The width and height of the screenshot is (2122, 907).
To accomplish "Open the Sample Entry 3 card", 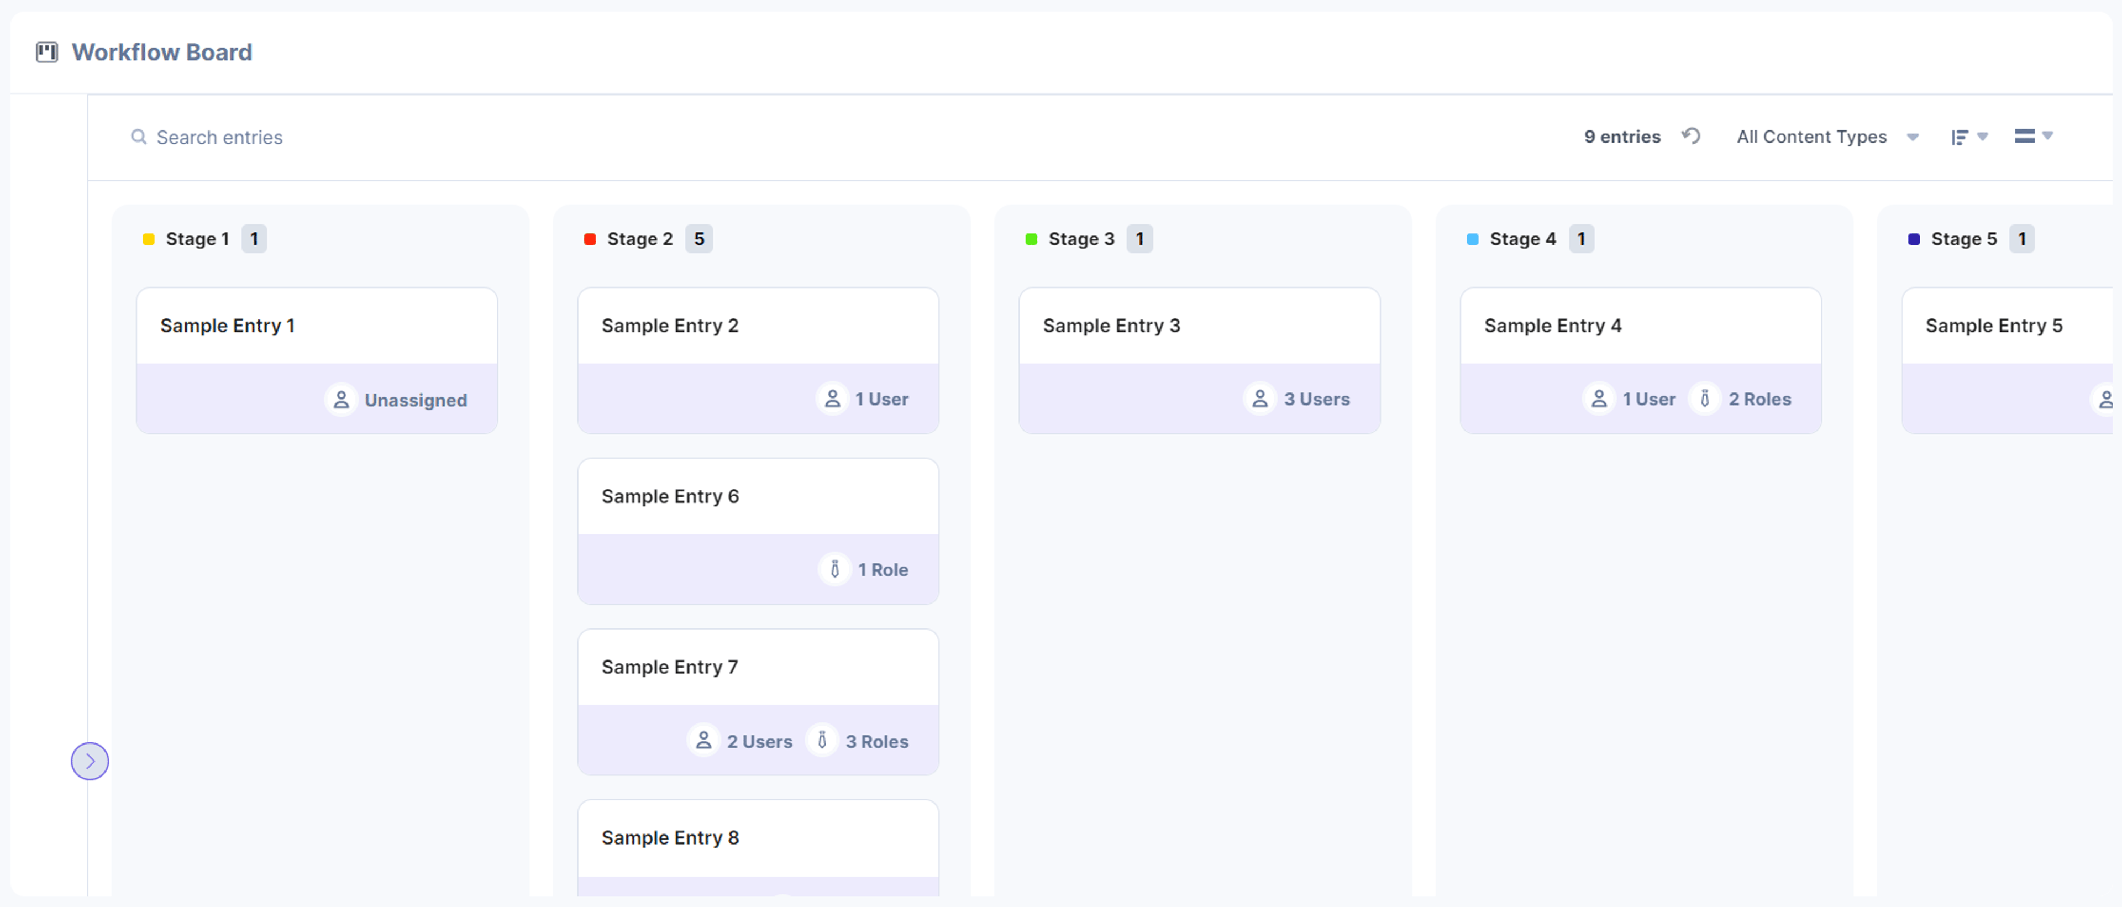I will (1199, 360).
